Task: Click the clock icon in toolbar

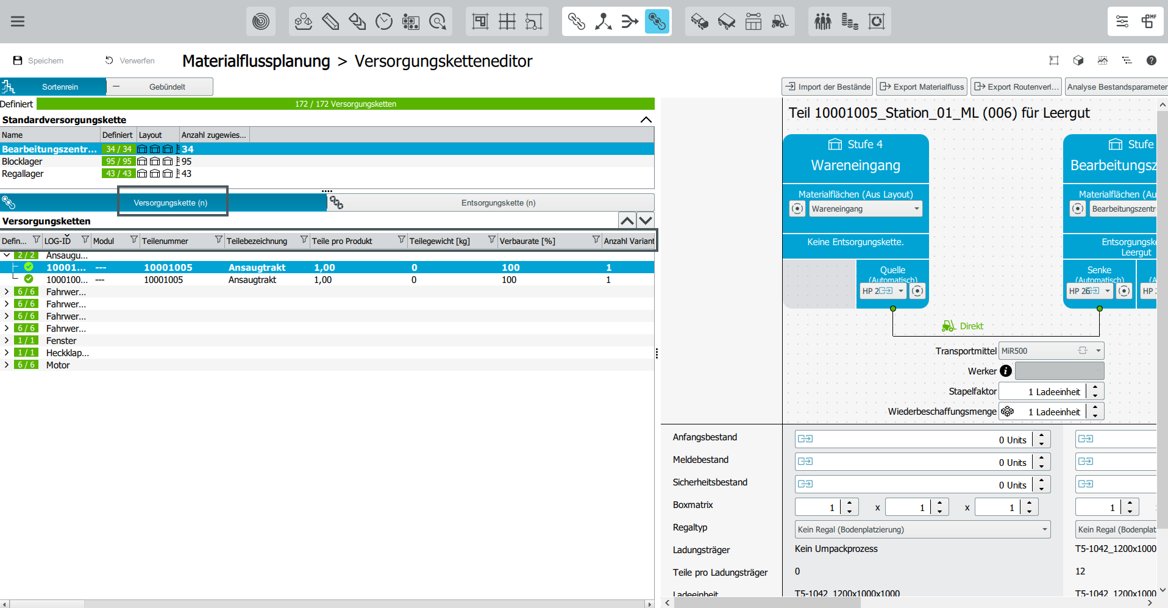Action: (x=384, y=22)
